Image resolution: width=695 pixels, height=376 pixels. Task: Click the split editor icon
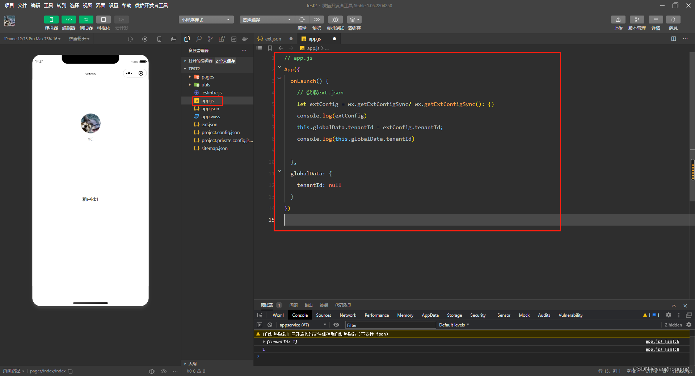tap(674, 39)
